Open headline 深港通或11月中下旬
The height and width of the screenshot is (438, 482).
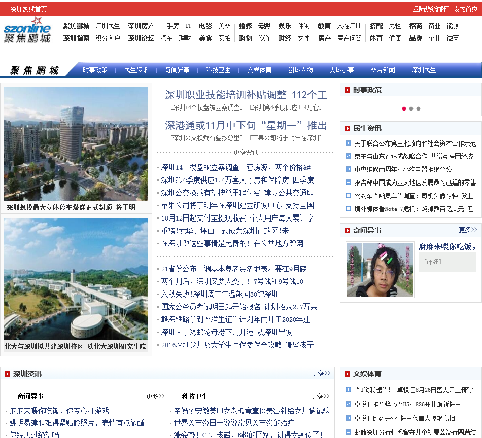click(246, 125)
